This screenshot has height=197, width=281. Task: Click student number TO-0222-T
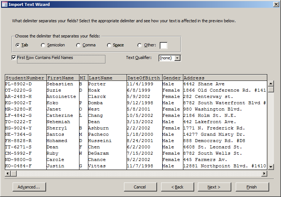[19, 122]
